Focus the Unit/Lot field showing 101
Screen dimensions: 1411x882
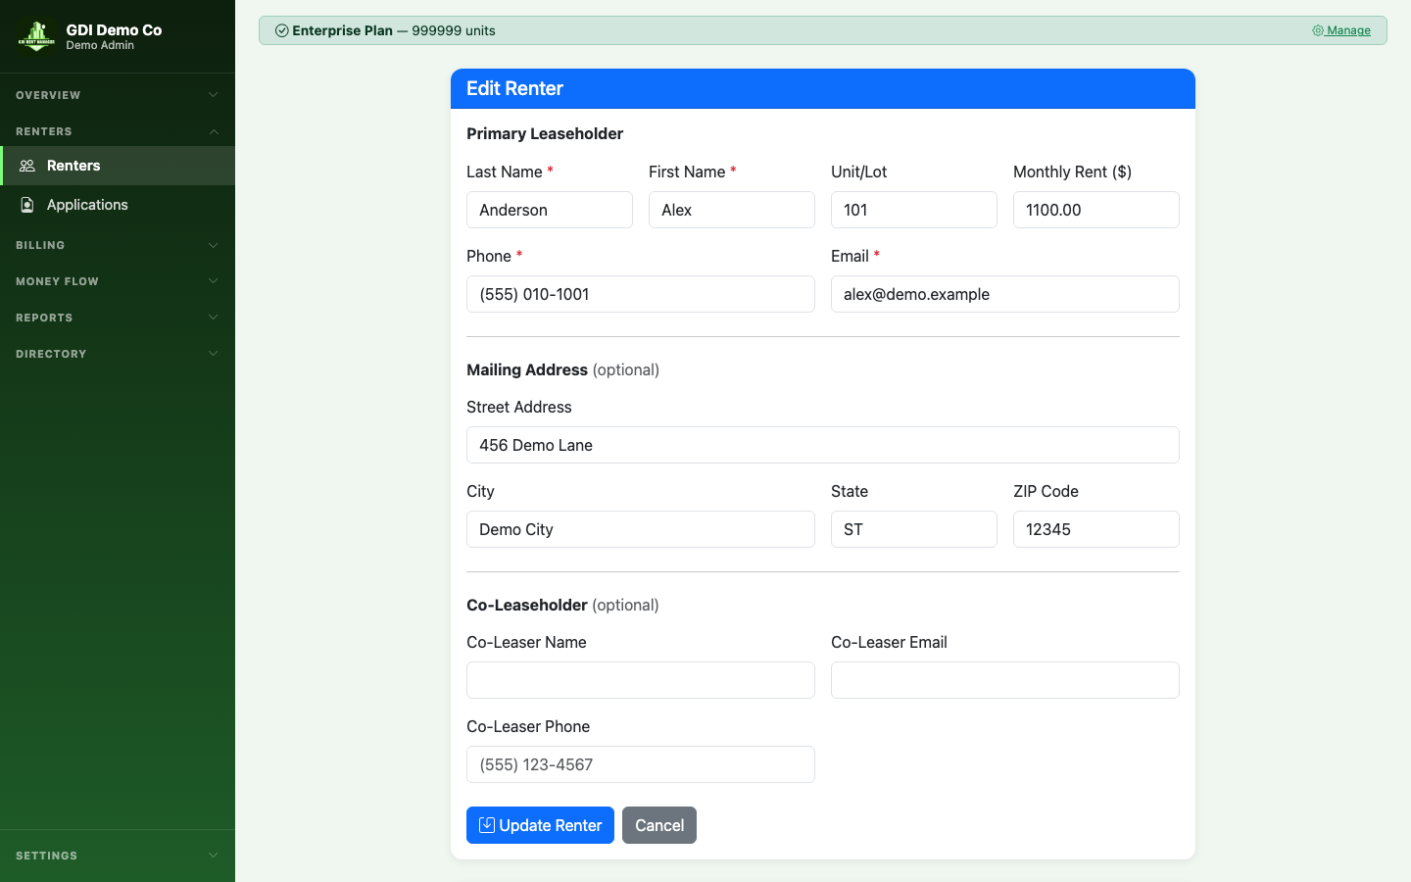[x=914, y=210]
